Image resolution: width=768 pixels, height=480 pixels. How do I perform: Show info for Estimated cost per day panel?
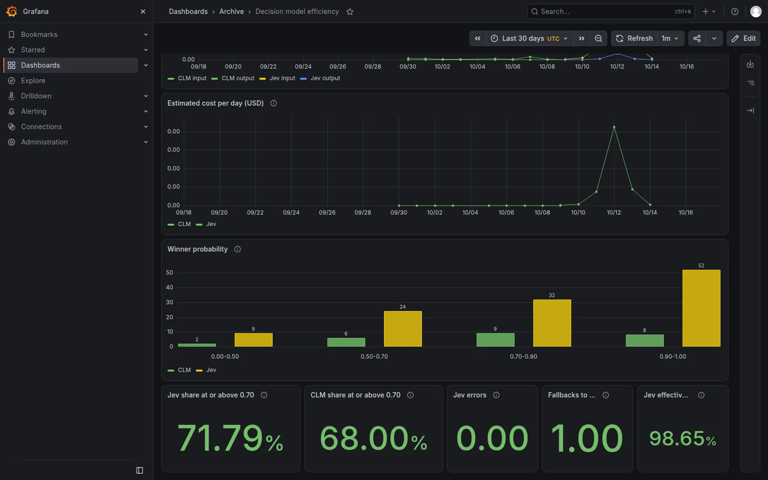(274, 103)
